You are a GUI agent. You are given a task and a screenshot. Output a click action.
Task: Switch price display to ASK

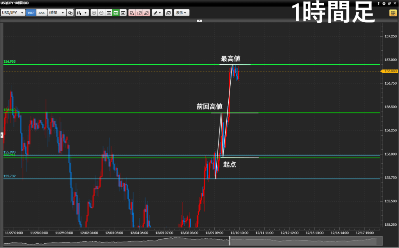(x=42, y=13)
